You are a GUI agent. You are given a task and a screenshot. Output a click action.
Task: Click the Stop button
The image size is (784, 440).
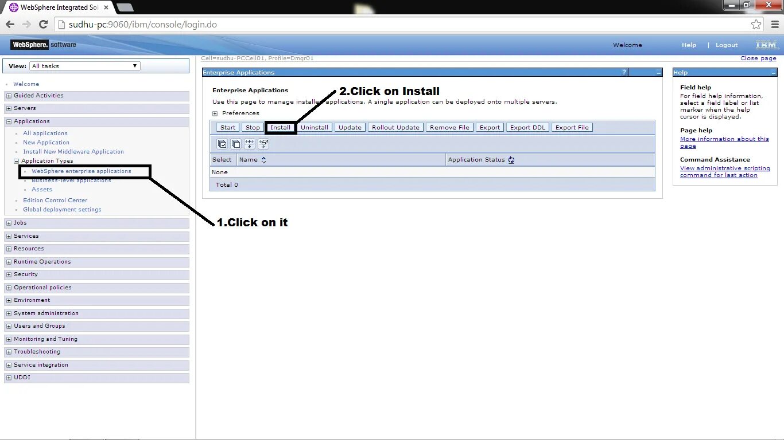pos(253,128)
